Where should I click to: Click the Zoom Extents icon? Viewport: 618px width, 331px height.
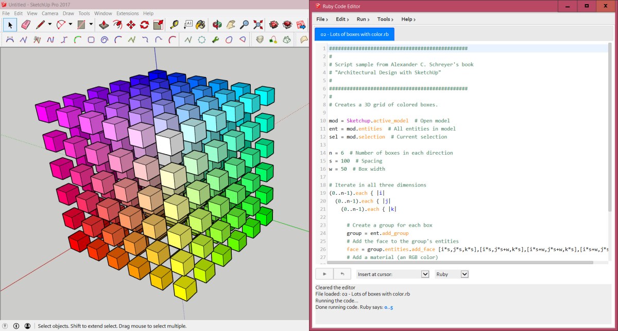click(258, 25)
